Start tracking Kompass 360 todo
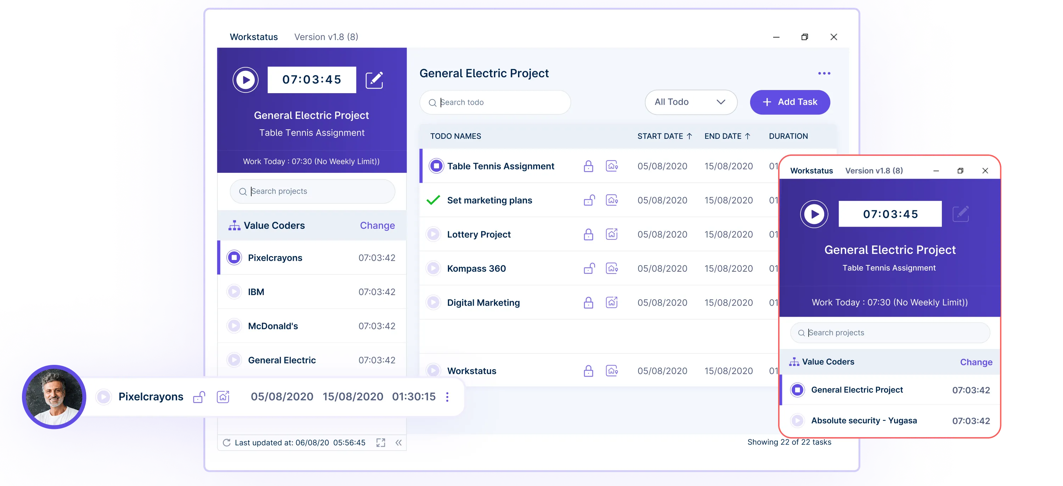Screen dimensions: 1063x486 pos(433,269)
